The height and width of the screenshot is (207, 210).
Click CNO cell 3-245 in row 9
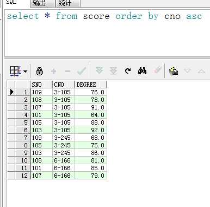64,153
